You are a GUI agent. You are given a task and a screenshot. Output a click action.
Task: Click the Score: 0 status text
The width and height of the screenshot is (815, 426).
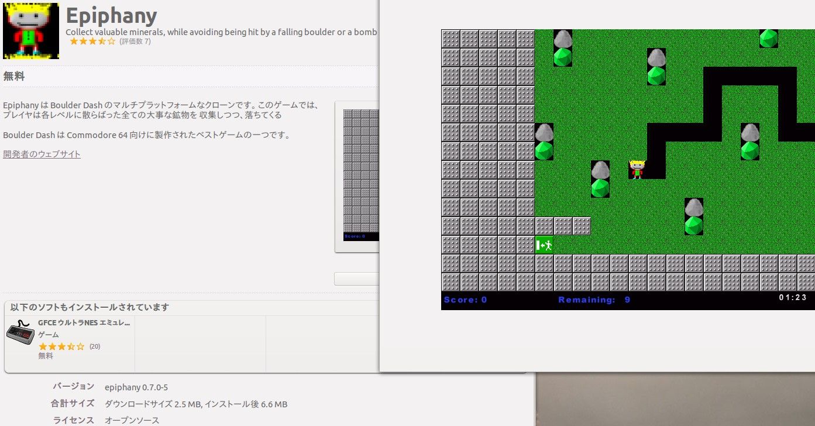[x=466, y=300]
